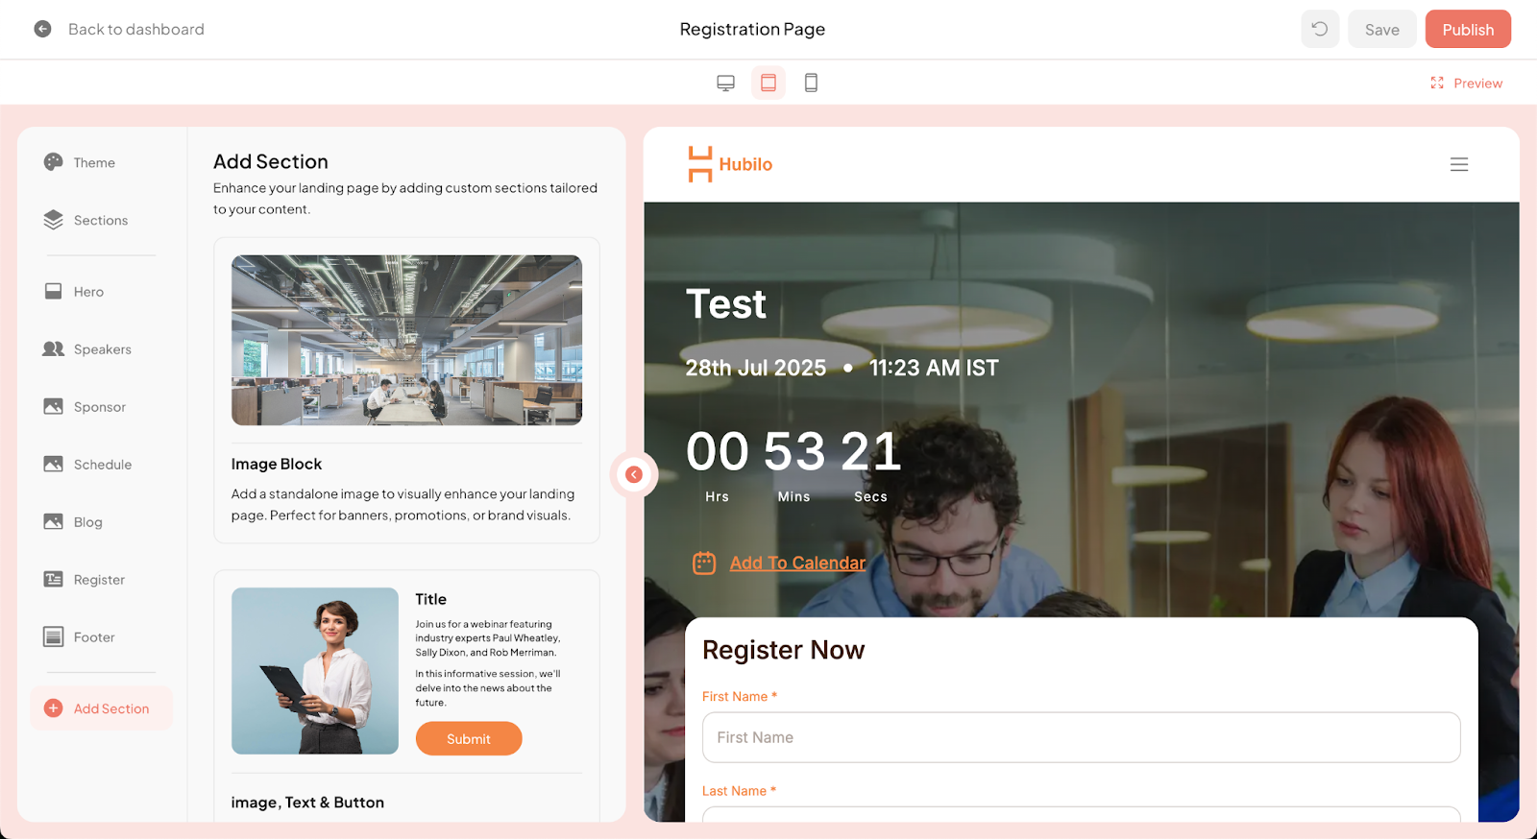The height and width of the screenshot is (839, 1537).
Task: Select the Hero section
Action: click(88, 291)
